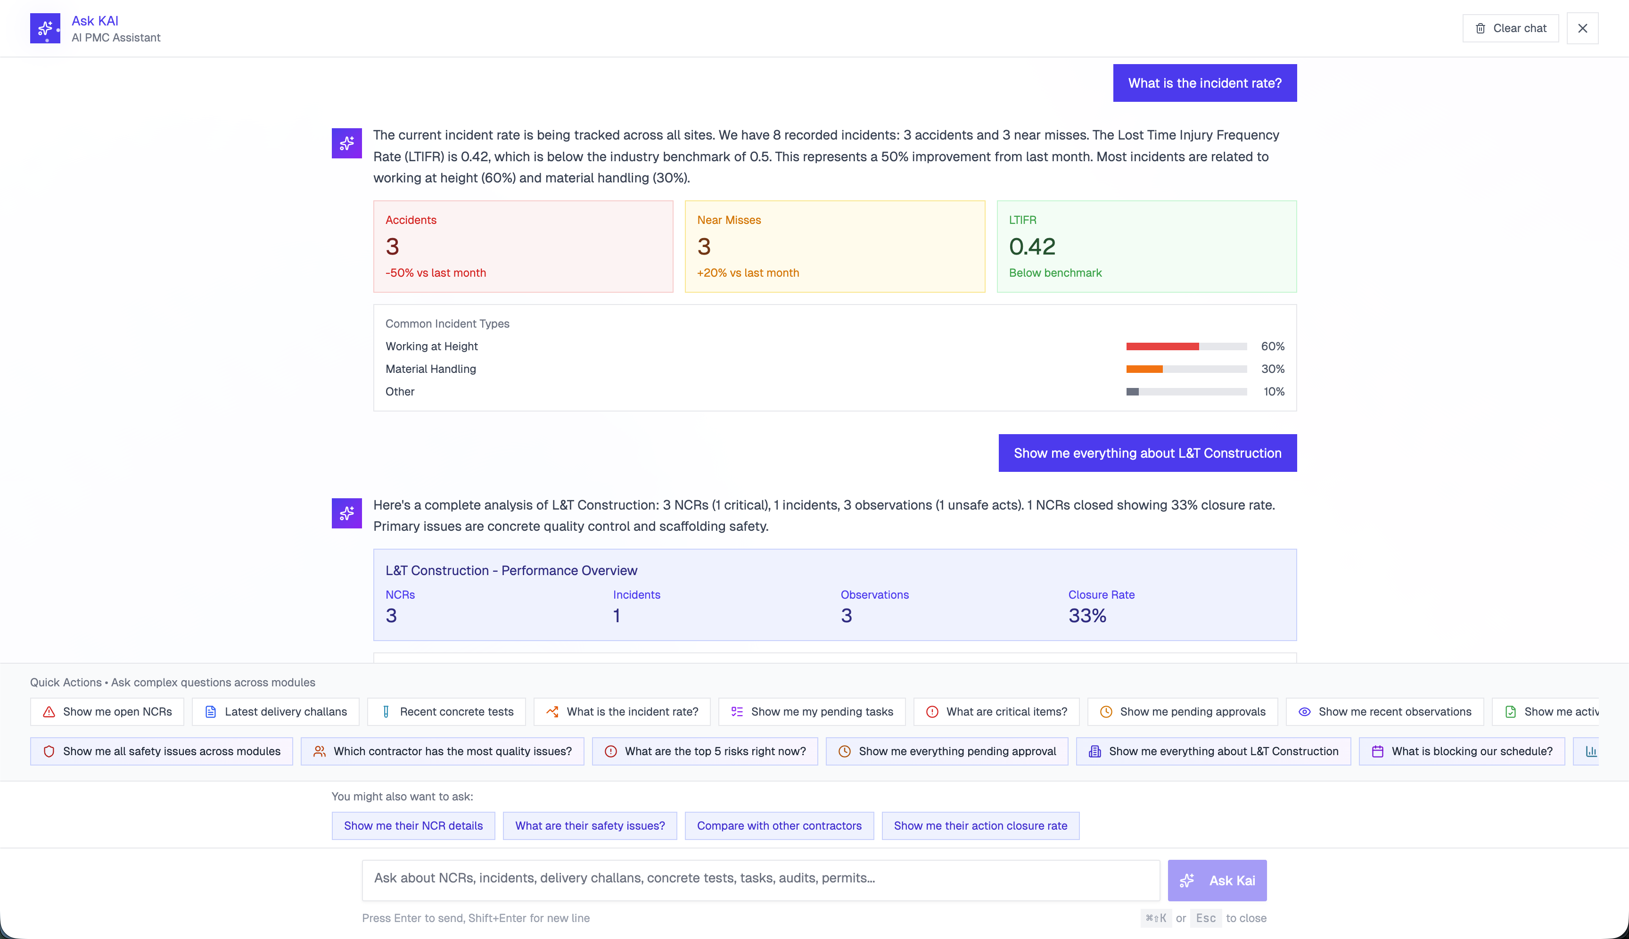Click document icon on Latest delivery challans
This screenshot has width=1629, height=939.
(210, 712)
